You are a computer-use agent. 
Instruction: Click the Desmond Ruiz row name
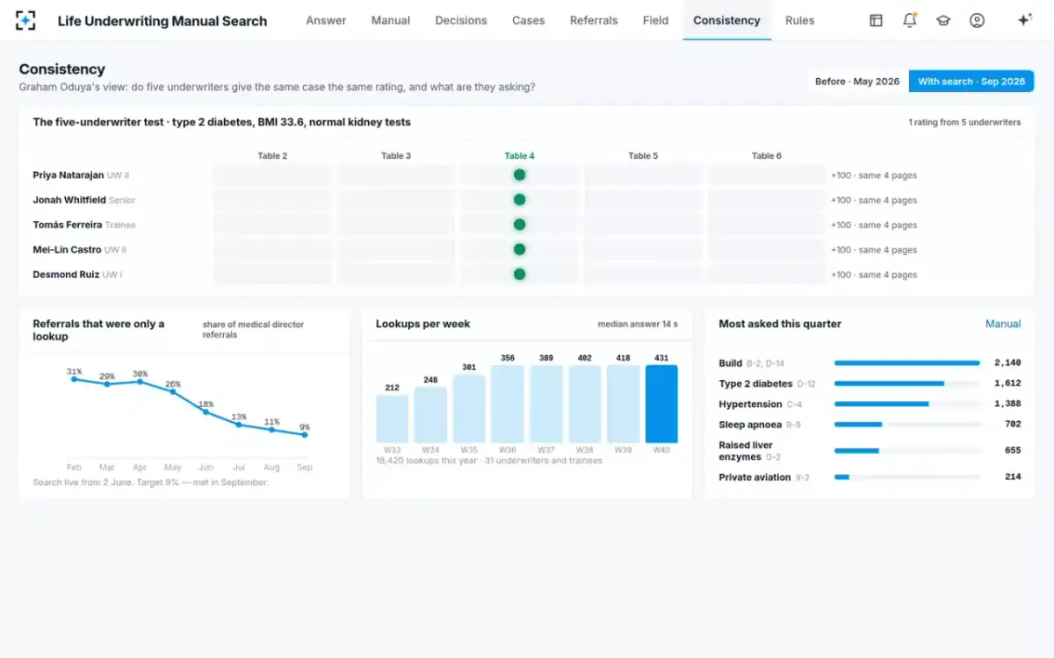coord(66,275)
